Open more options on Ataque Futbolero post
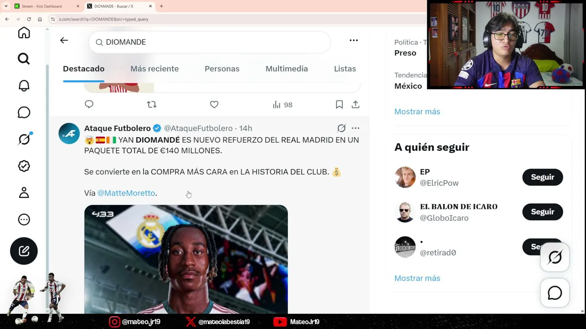The image size is (586, 329). pyautogui.click(x=355, y=128)
